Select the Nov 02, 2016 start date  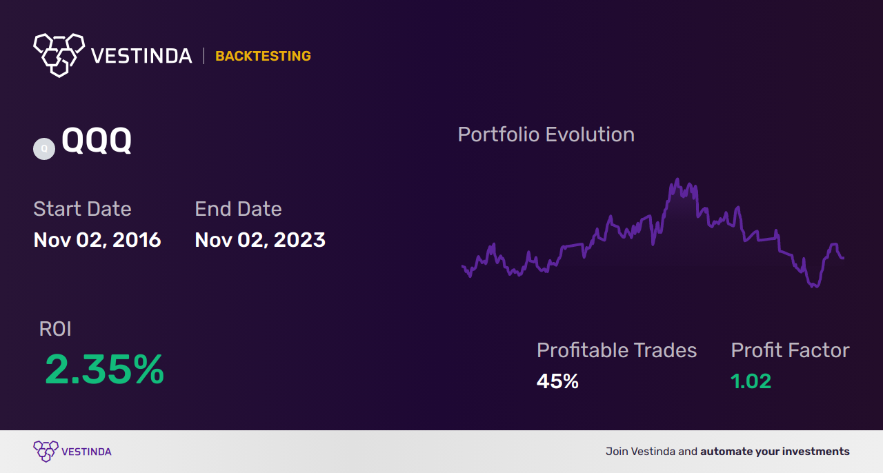coord(97,240)
